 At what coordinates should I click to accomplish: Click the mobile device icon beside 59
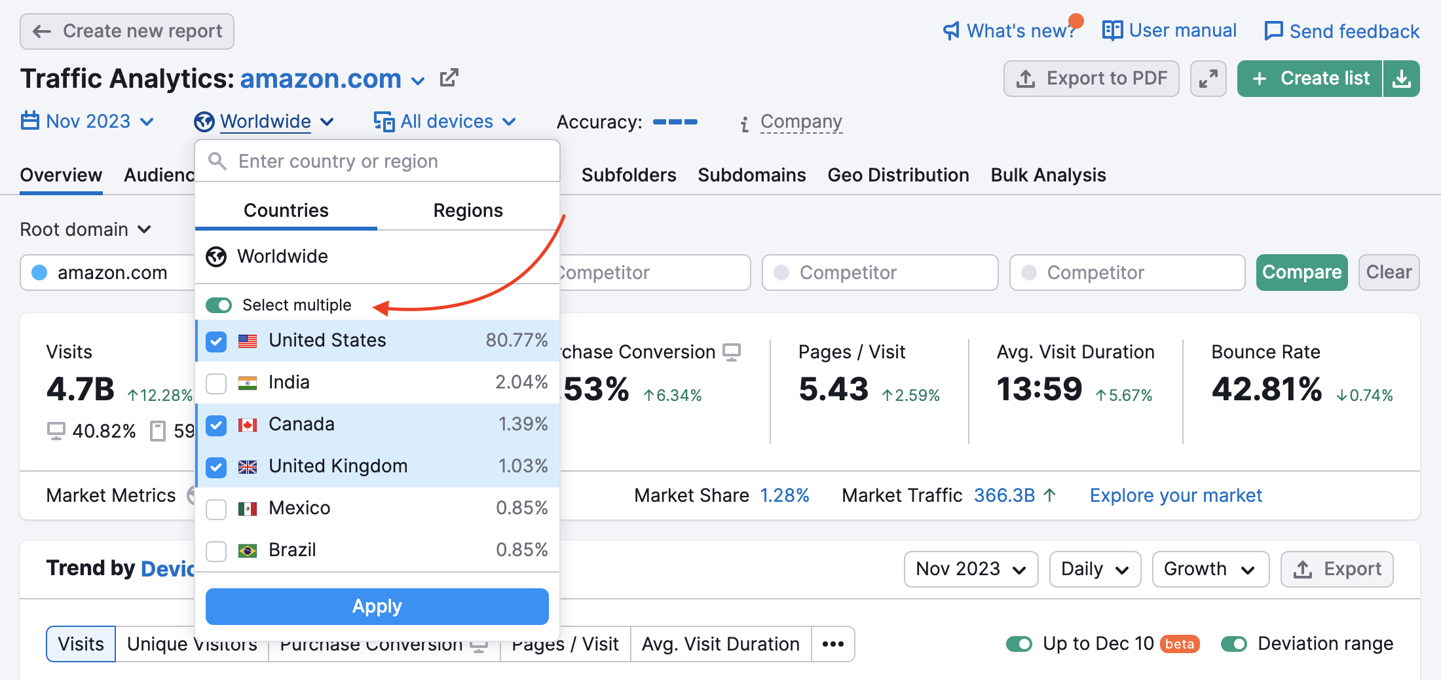click(157, 431)
